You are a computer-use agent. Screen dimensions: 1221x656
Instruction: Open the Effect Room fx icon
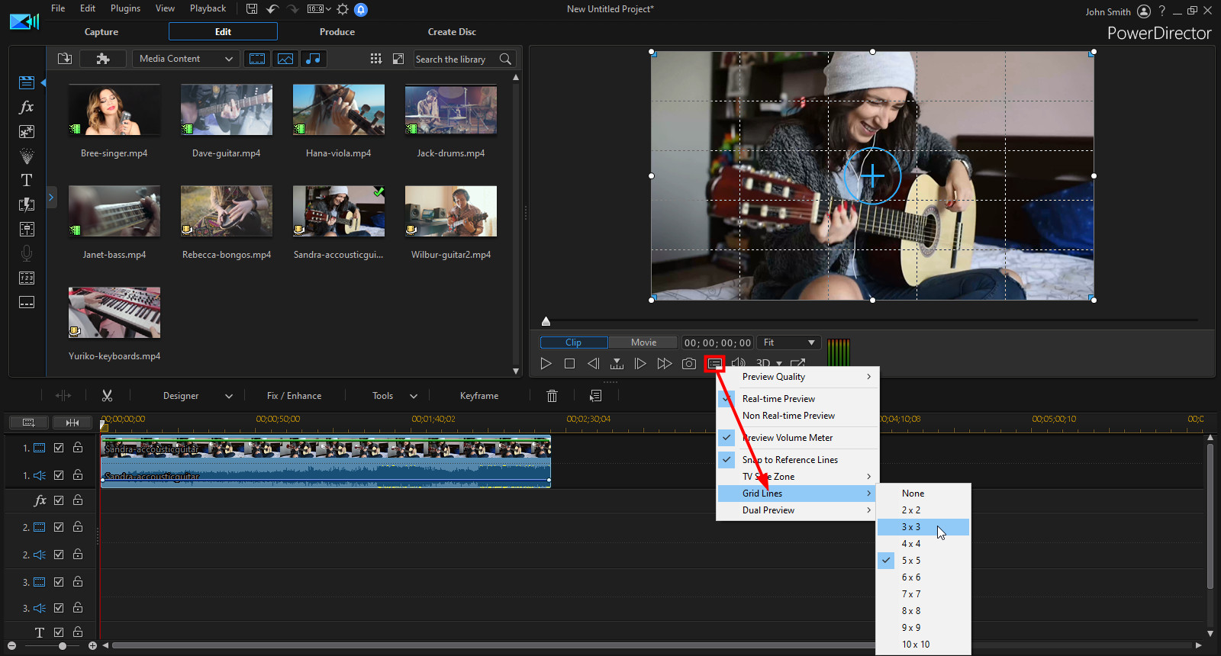click(27, 107)
